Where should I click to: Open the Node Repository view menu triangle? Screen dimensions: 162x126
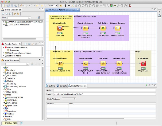[x=43, y=63]
